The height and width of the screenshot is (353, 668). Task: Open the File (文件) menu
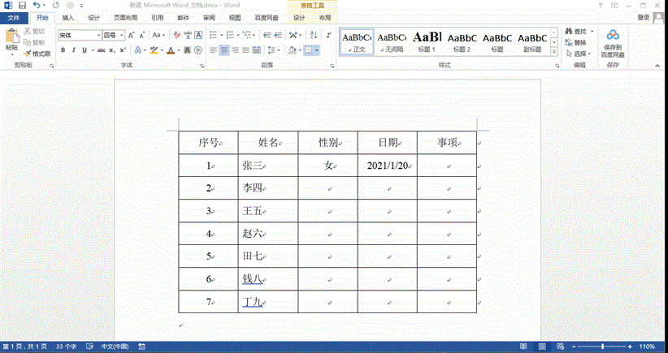[14, 17]
